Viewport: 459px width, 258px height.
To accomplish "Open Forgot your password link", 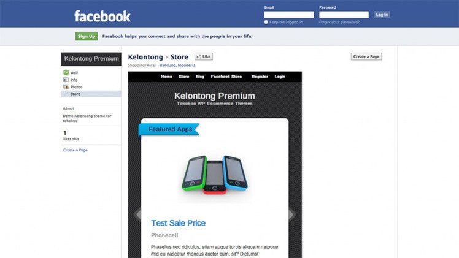I will click(x=339, y=22).
